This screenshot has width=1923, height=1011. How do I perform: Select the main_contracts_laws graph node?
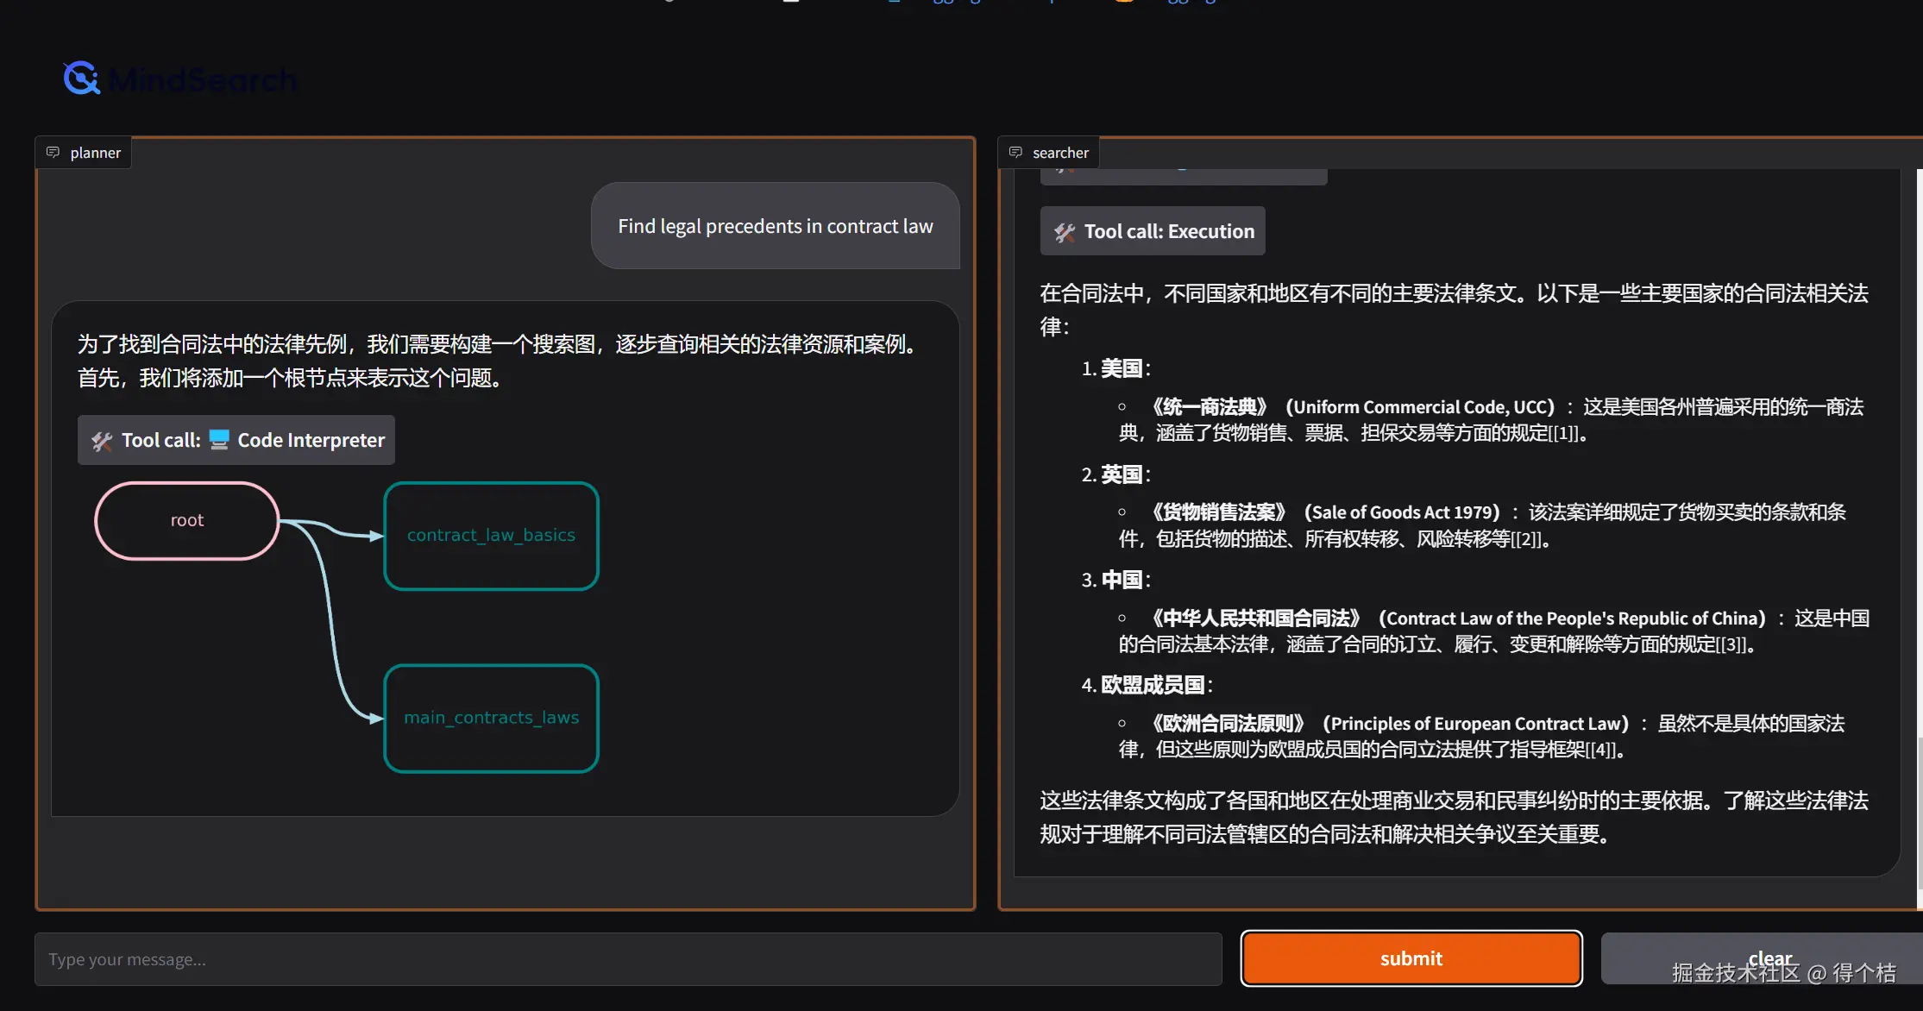[x=491, y=718]
